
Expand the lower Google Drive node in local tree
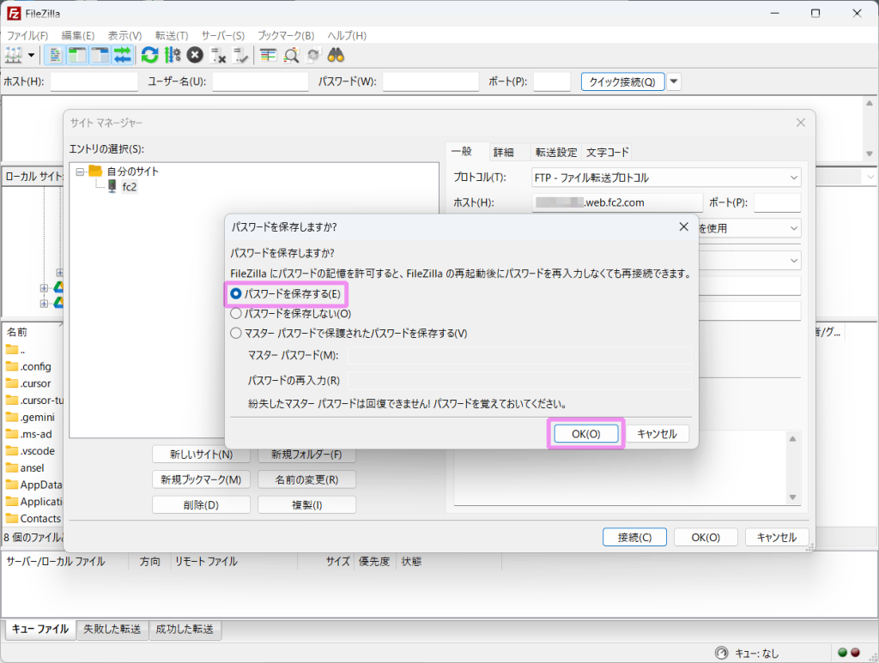[x=44, y=303]
